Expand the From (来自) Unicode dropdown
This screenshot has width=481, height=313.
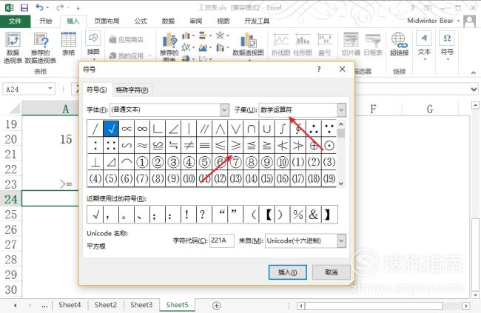tap(341, 240)
